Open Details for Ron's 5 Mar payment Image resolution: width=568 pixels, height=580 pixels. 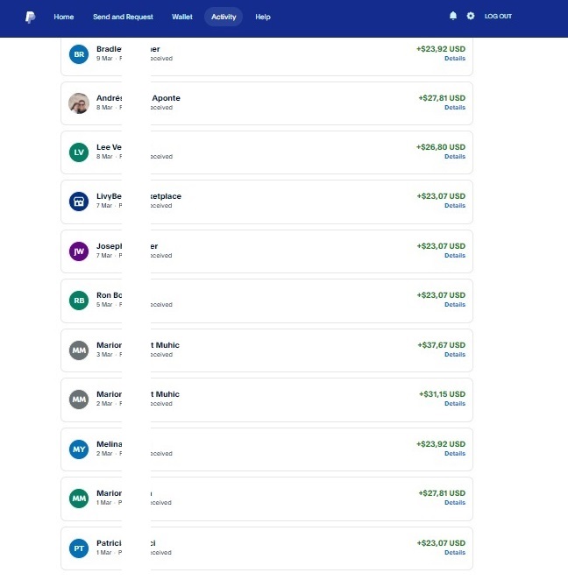pyautogui.click(x=455, y=305)
